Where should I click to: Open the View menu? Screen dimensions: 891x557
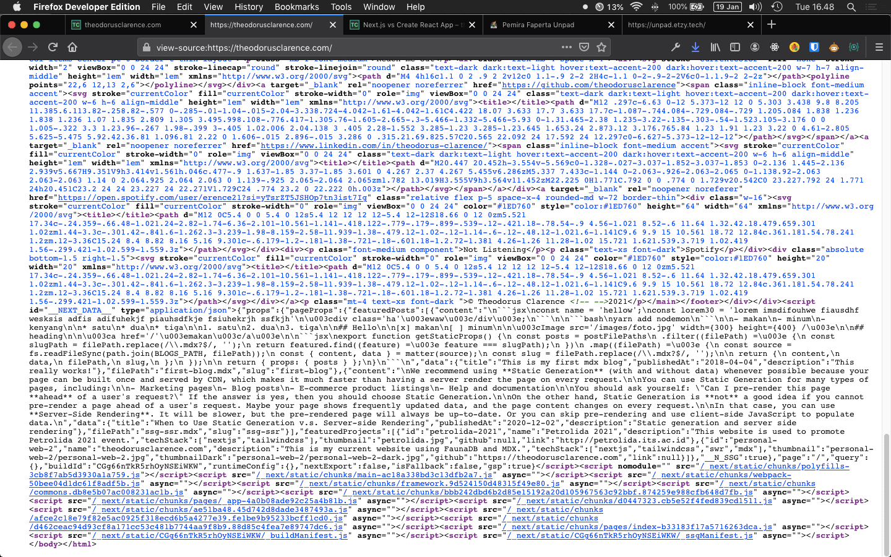(x=213, y=7)
